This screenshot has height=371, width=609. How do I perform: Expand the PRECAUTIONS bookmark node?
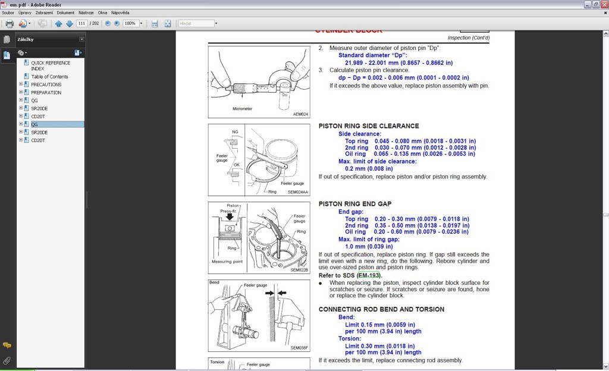21,84
